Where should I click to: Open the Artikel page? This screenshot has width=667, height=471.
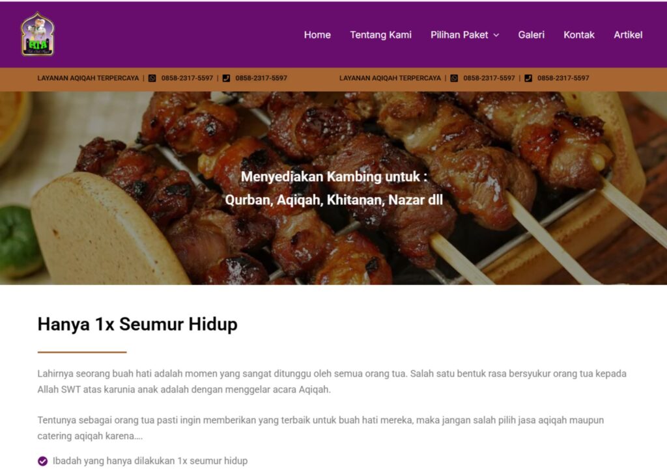628,35
